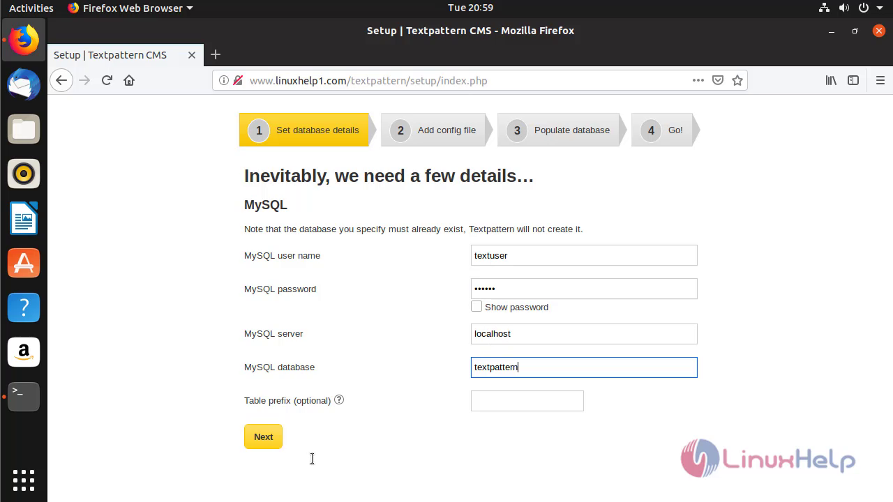Screen dimensions: 893x502
Task: Open Thunderbird Mail from the dock
Action: click(24, 84)
